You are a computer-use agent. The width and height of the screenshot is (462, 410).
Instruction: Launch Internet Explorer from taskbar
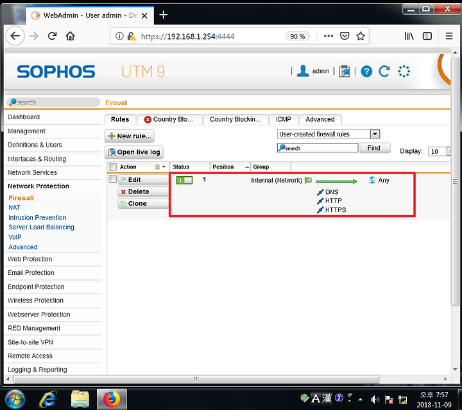(48, 399)
